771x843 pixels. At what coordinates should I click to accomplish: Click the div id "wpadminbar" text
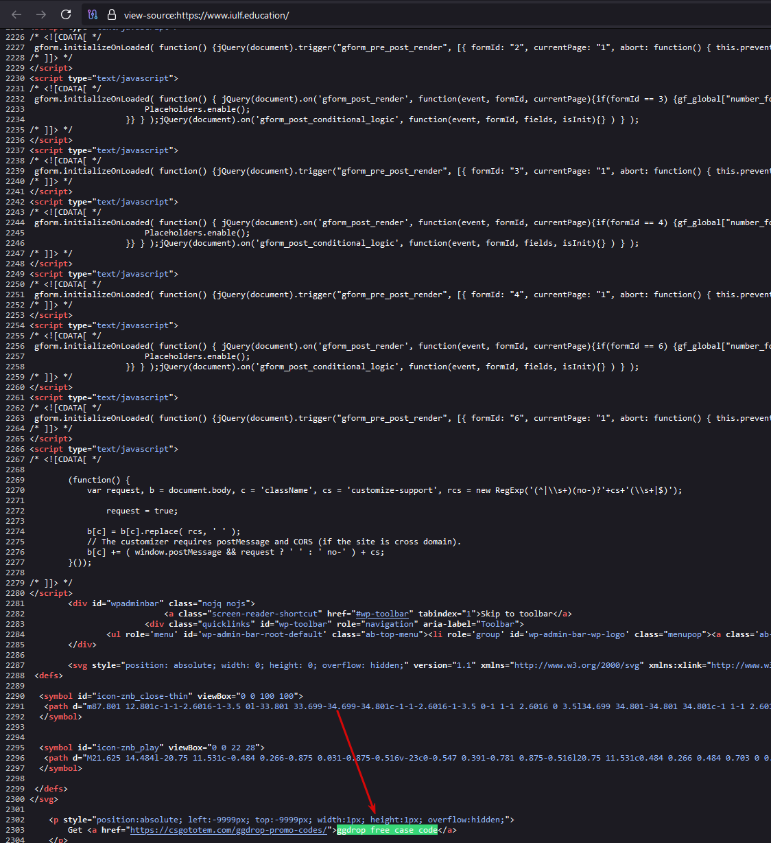click(x=134, y=603)
